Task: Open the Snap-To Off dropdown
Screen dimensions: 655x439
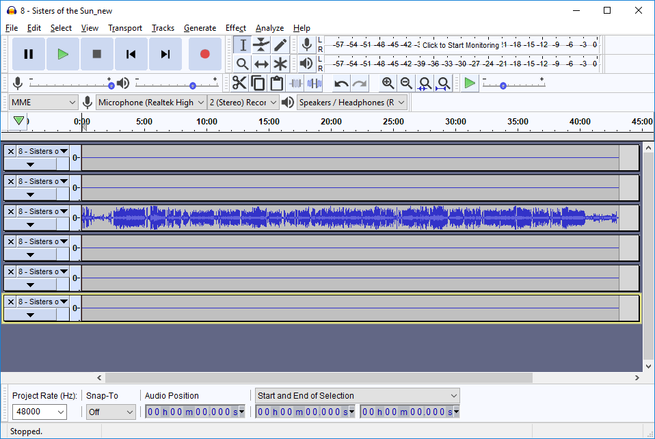Action: tap(111, 412)
